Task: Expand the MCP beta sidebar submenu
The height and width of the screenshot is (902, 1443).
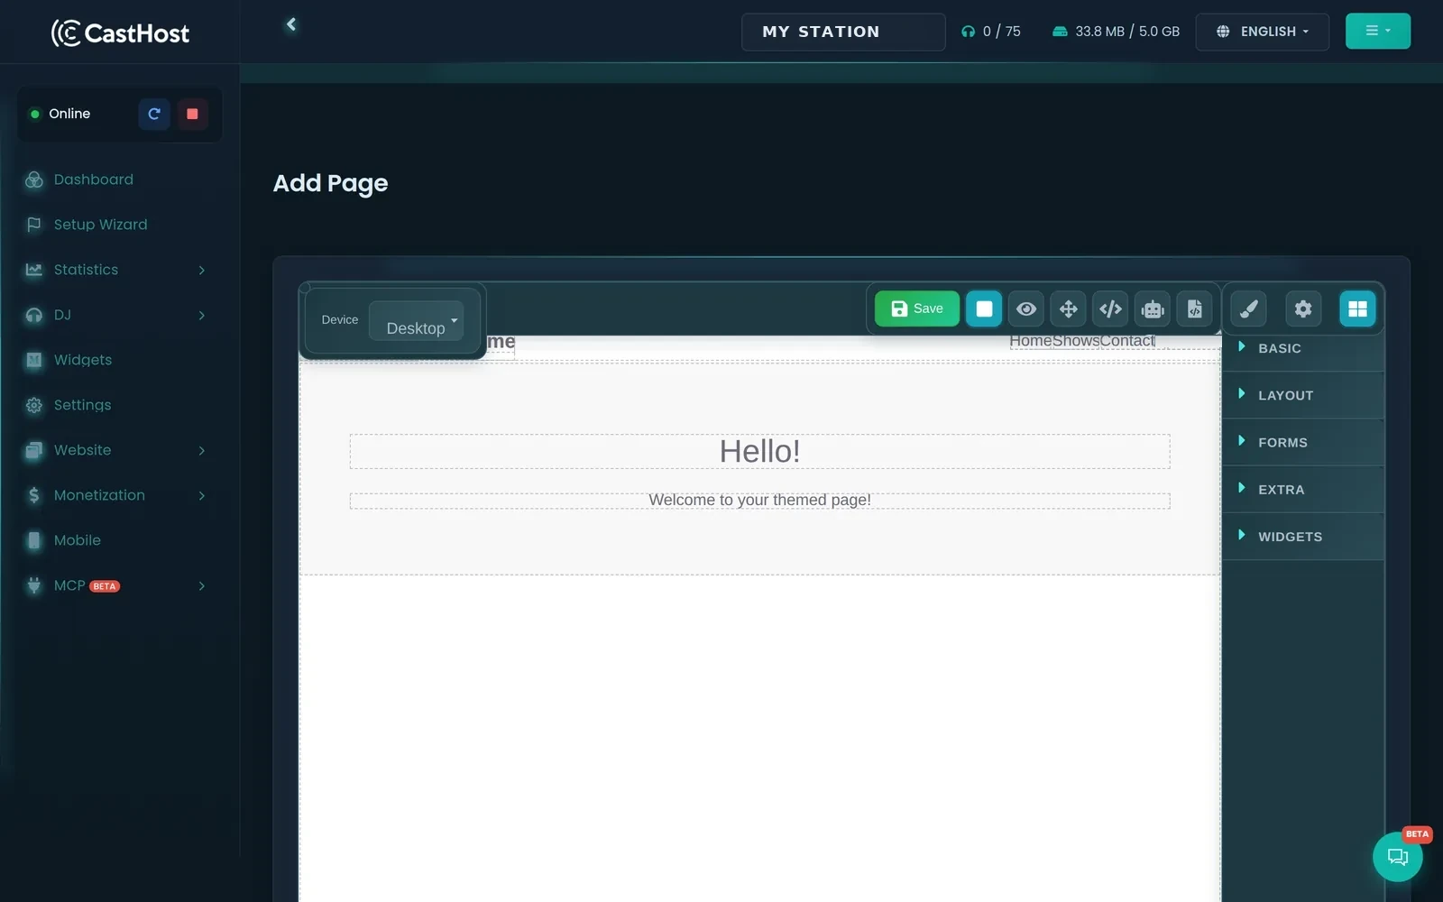Action: pyautogui.click(x=120, y=585)
